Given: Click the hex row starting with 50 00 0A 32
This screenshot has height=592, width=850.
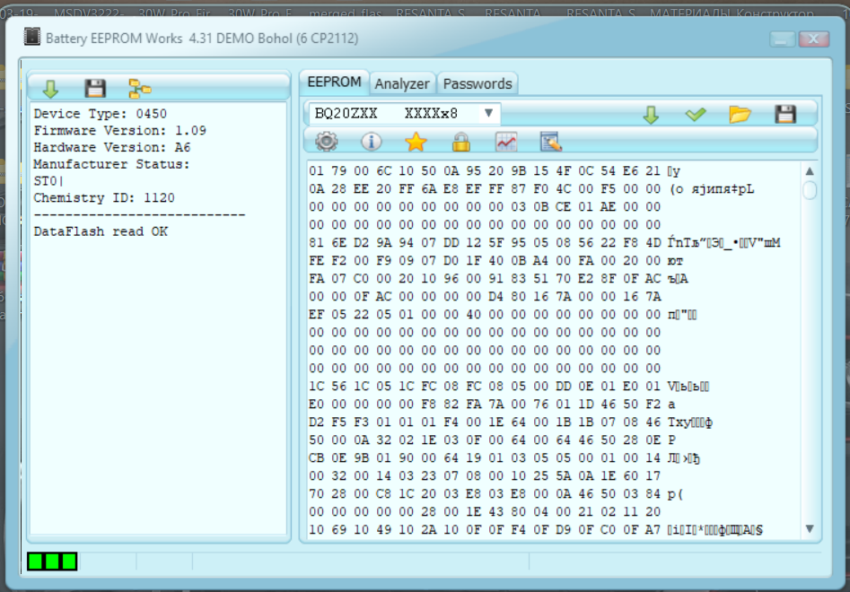Looking at the screenshot, I should click(x=492, y=440).
